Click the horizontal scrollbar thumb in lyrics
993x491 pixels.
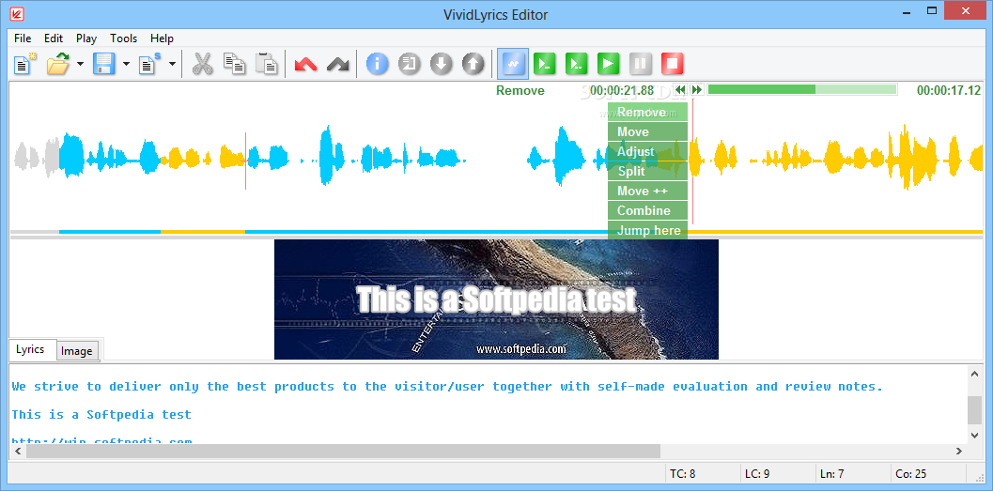pos(343,451)
